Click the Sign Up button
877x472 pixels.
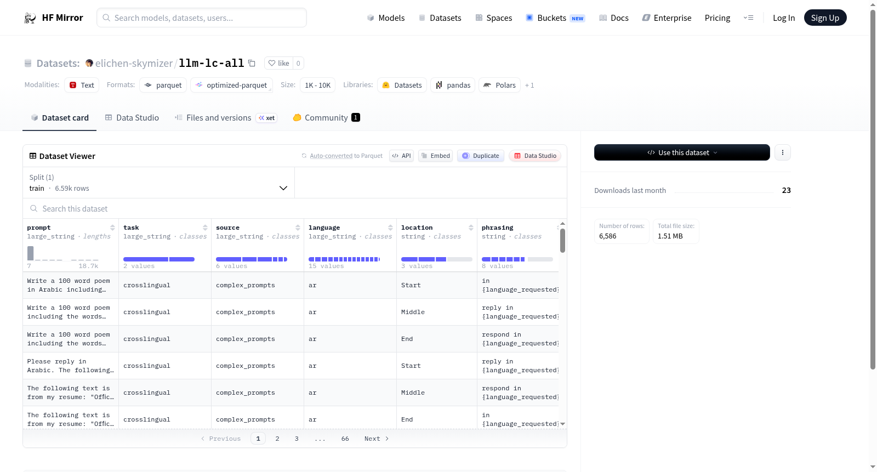point(825,18)
